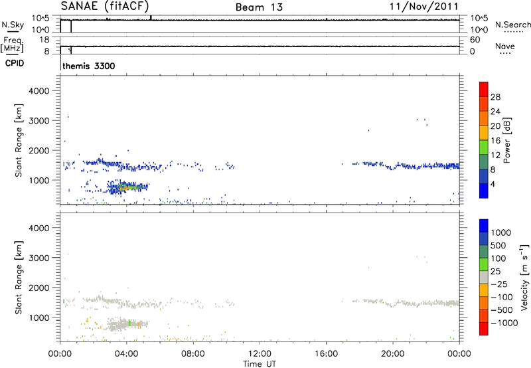Image resolution: width=531 pixels, height=368 pixels.
Task: Click the 'SANAE (fitACF)' title
Action: [x=105, y=6]
